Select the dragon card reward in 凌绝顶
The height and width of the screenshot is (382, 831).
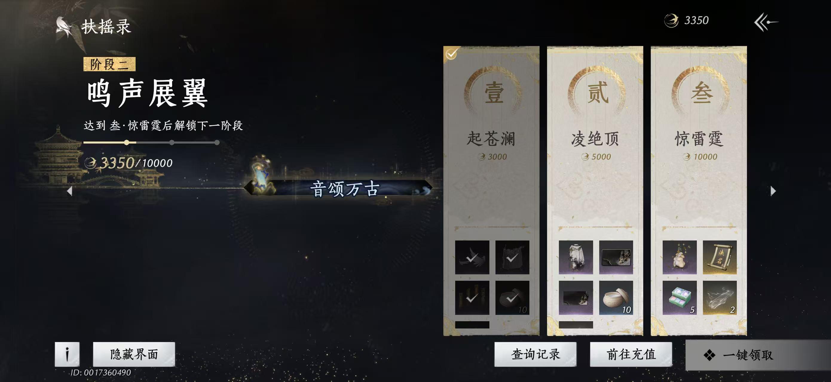point(616,257)
